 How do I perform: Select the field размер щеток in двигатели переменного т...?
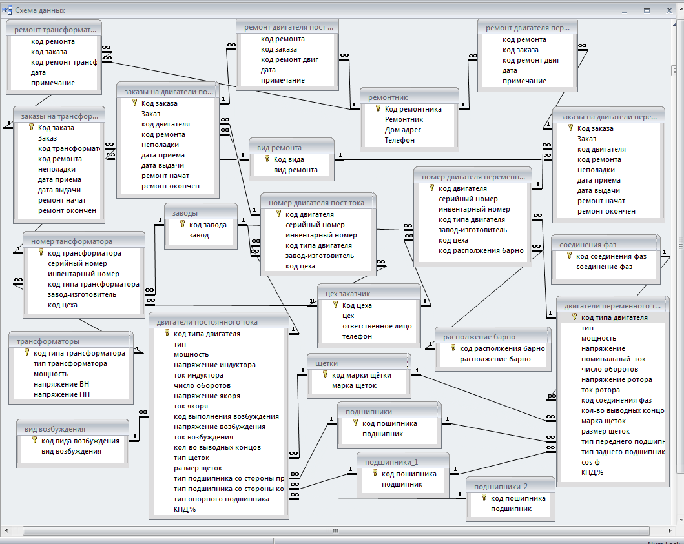pos(605,432)
